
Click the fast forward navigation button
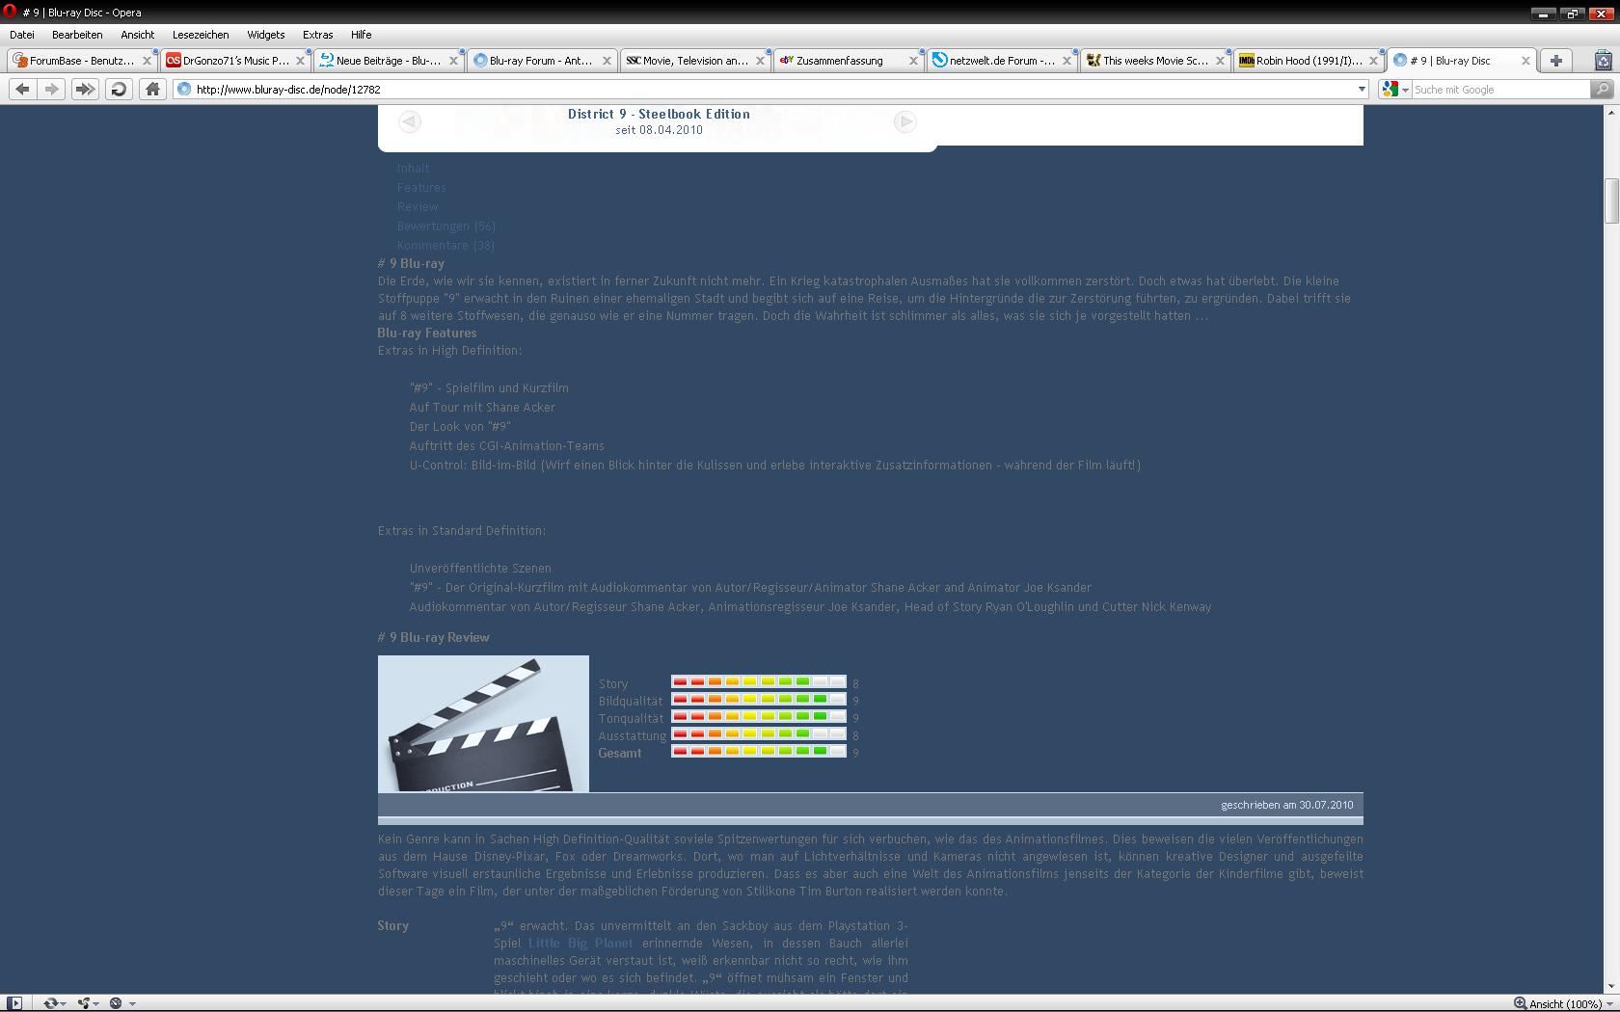coord(85,89)
